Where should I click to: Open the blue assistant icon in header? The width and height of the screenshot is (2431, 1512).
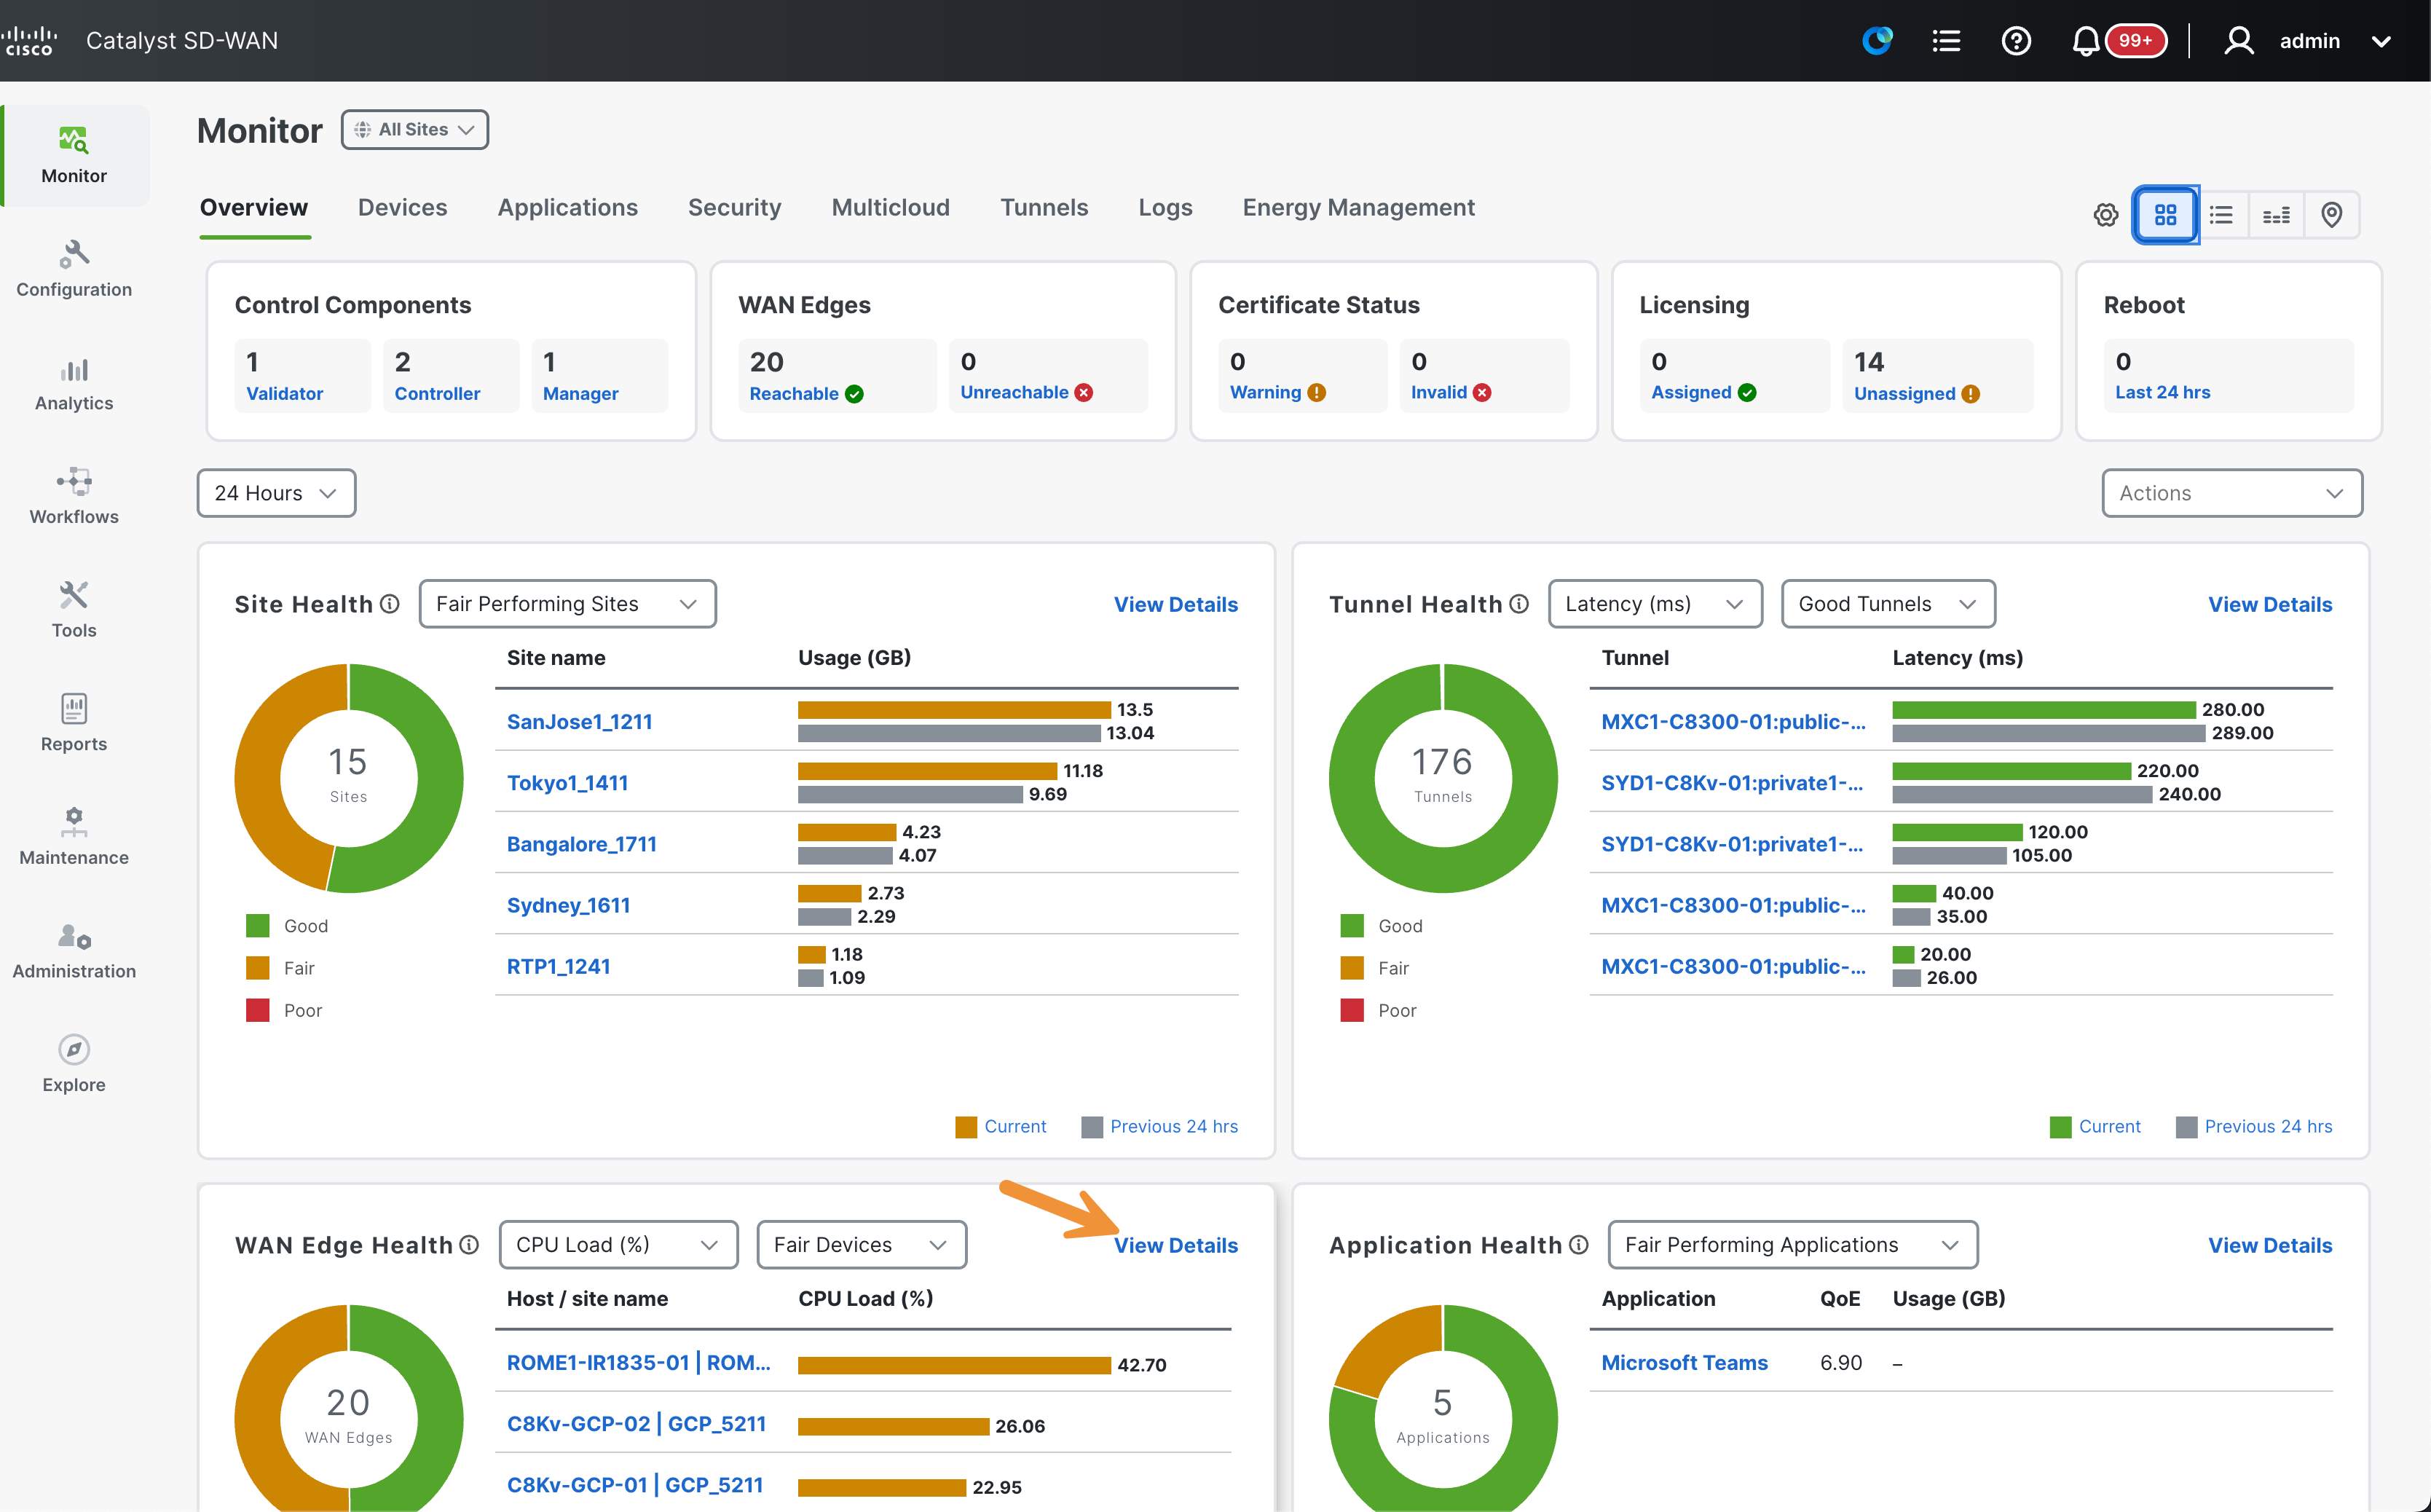coord(1877,41)
